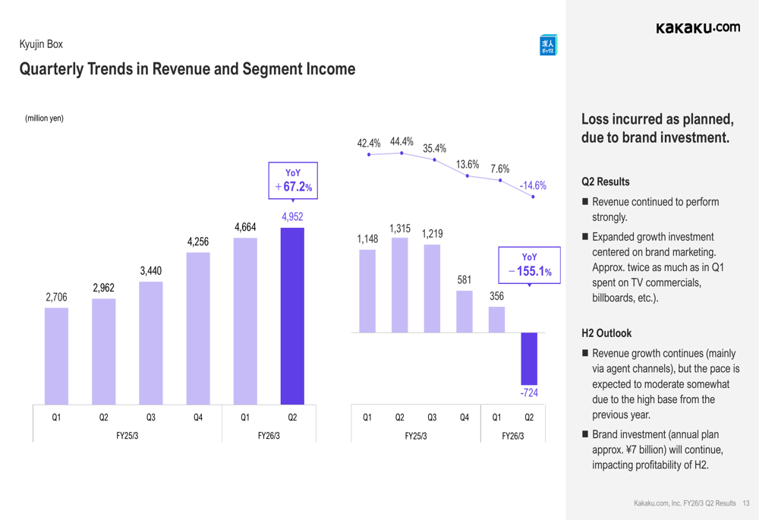Click the square bullet before "Expanded growth investment"
759x520 pixels.
(585, 237)
